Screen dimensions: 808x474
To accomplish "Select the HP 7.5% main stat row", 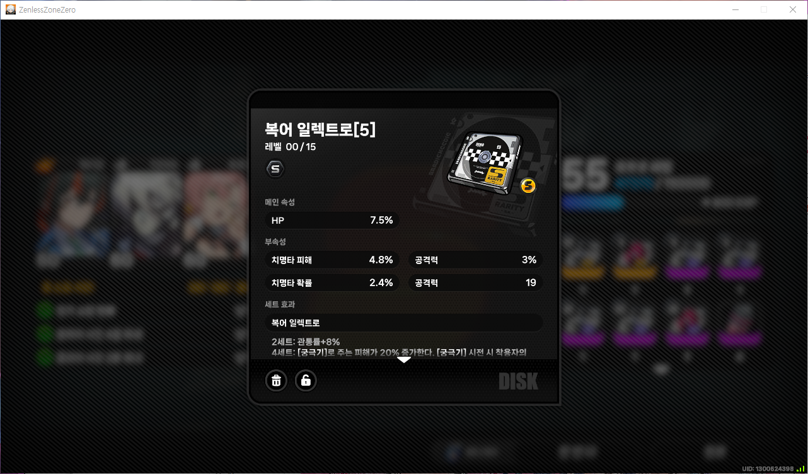I will (332, 221).
